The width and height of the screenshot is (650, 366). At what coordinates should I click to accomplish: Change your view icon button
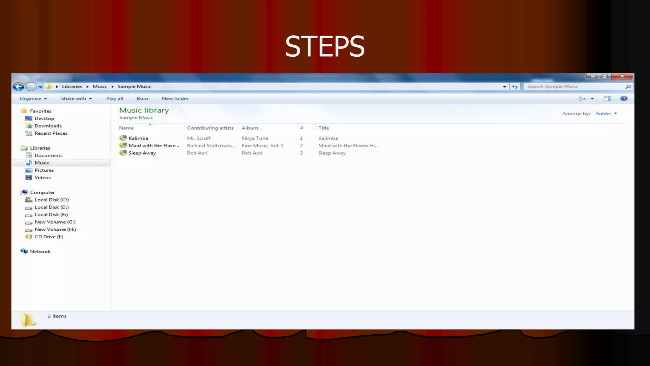tap(582, 99)
